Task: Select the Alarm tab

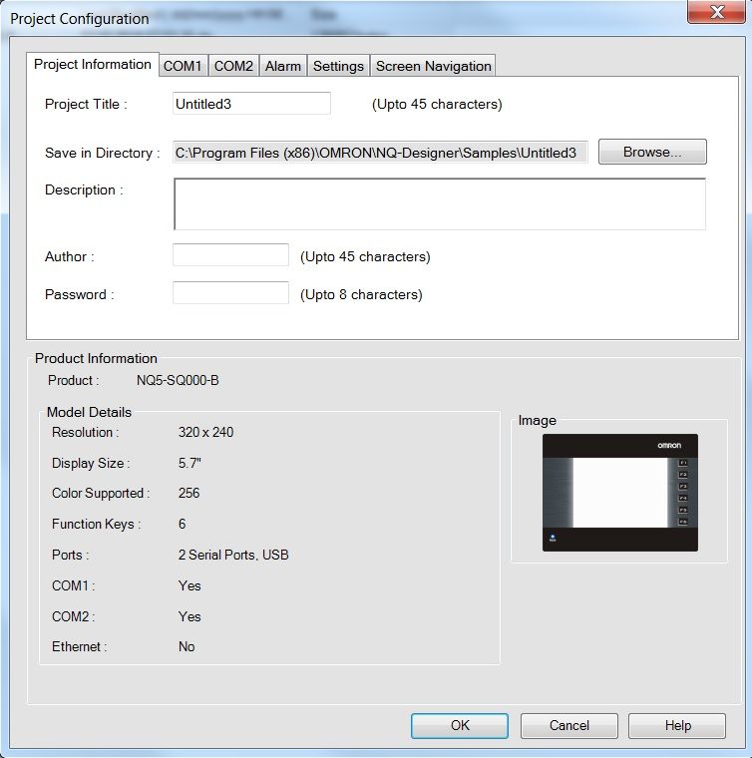Action: coord(283,66)
